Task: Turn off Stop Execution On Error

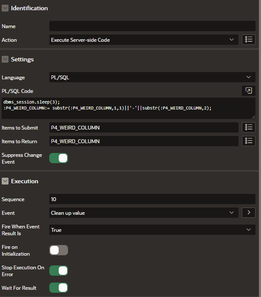Action: tap(59, 271)
